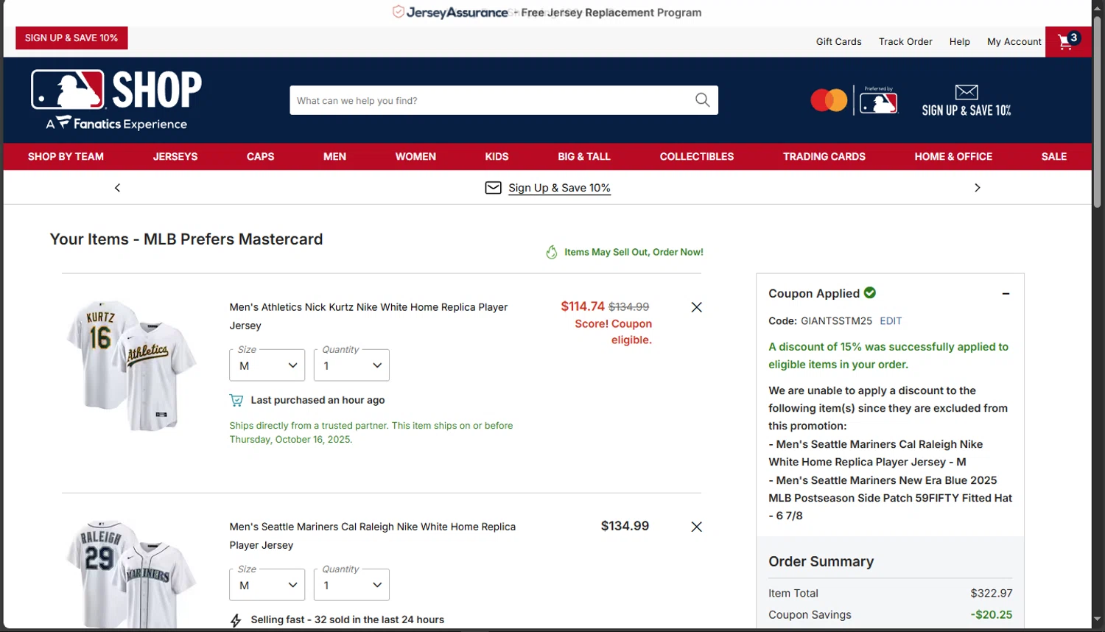This screenshot has height=632, width=1105.
Task: Click the search magnifier icon
Action: click(703, 100)
